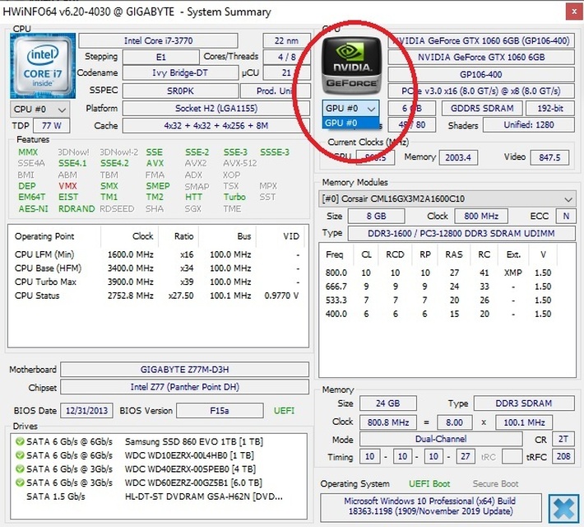Click the Microsoft Windows 10 Professional OS field

point(430,506)
